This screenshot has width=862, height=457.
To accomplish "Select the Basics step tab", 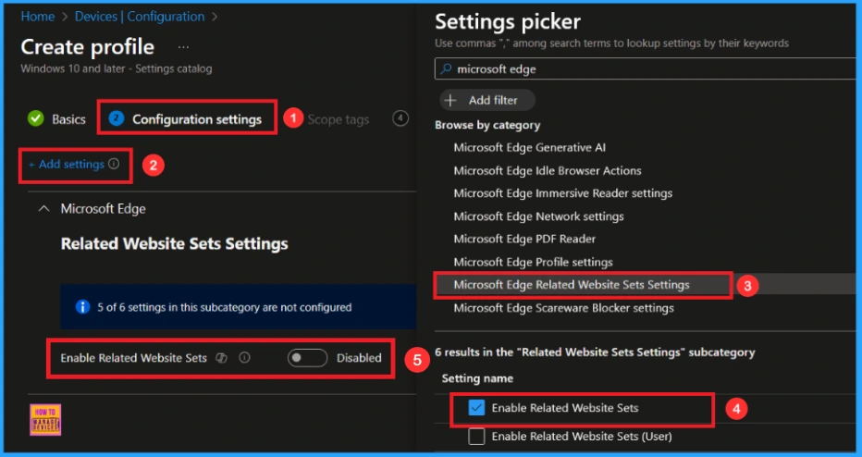I will coord(68,119).
